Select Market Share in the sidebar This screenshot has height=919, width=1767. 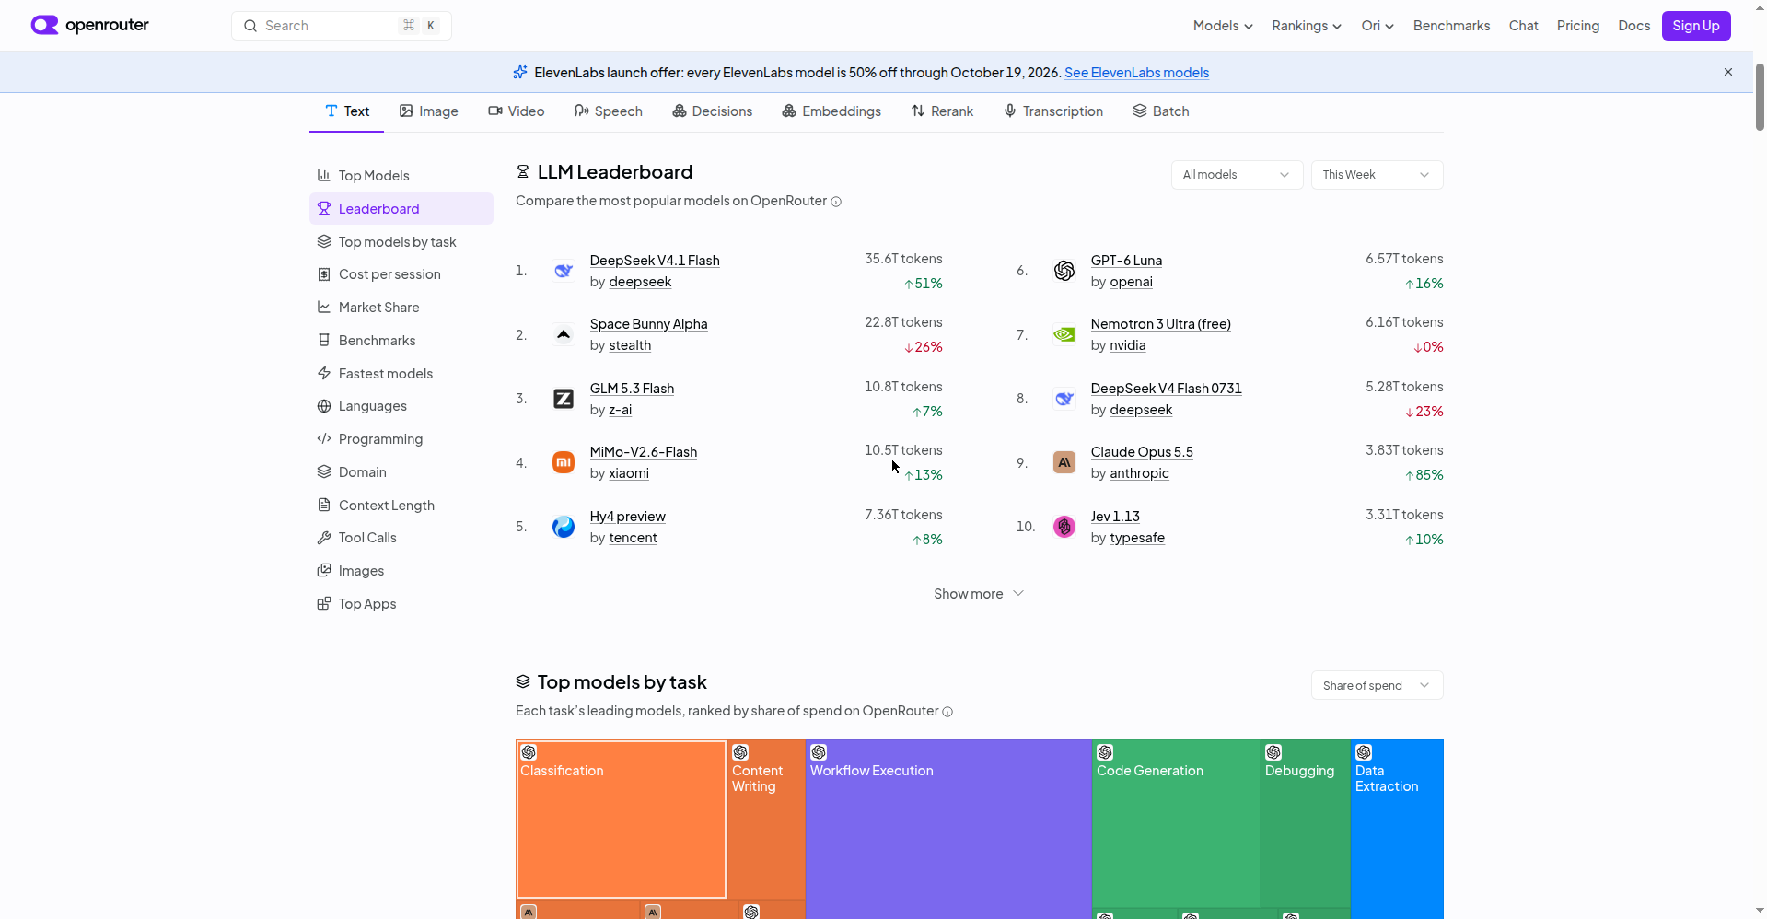pos(401,308)
